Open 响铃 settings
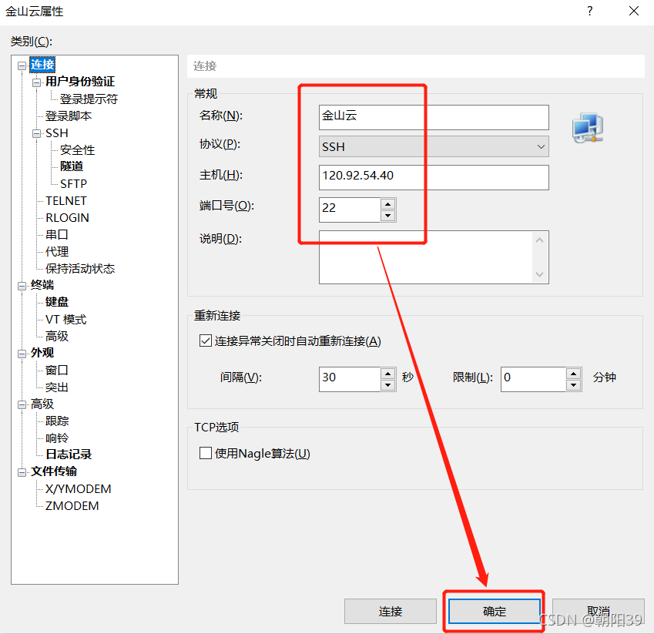The image size is (654, 634). pos(57,438)
